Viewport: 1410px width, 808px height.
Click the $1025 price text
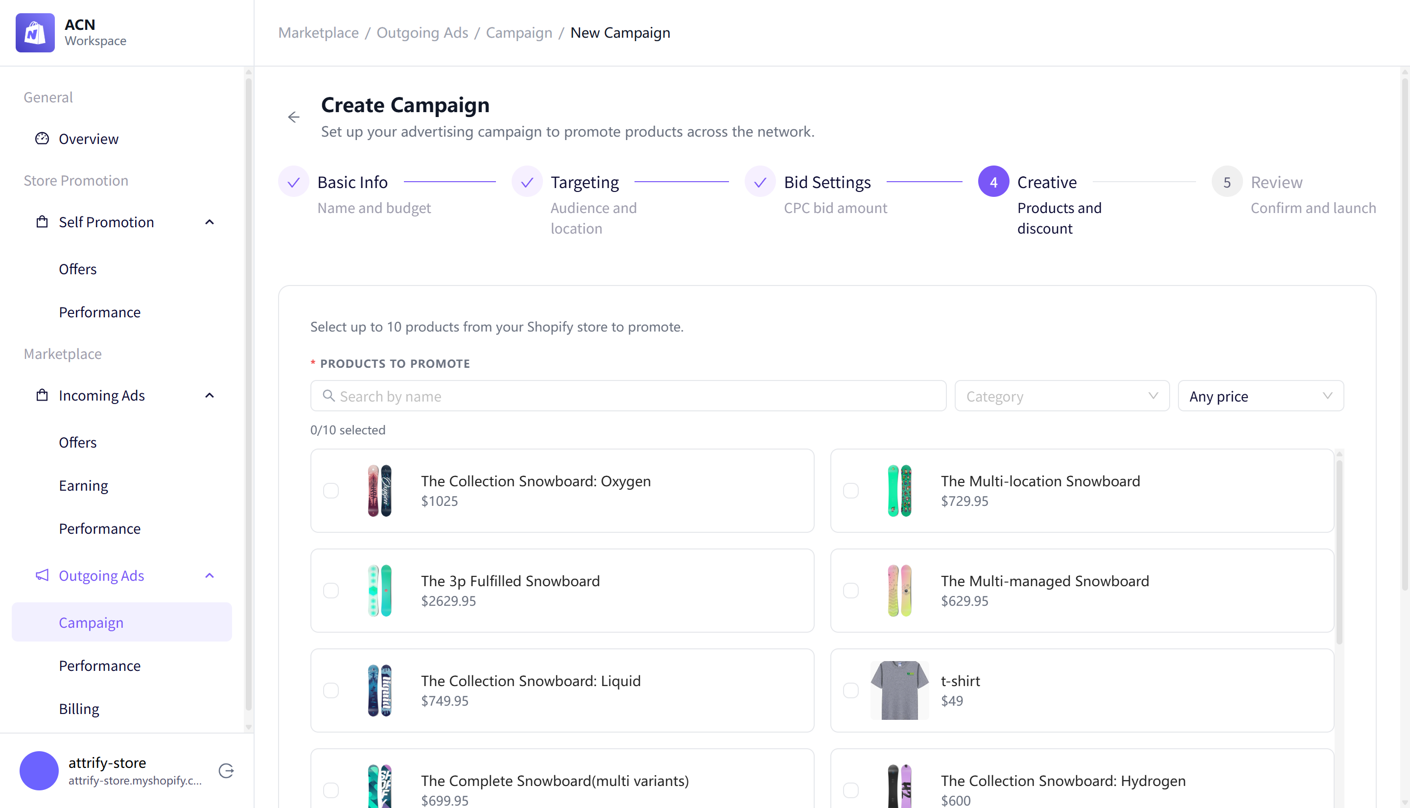click(x=439, y=501)
